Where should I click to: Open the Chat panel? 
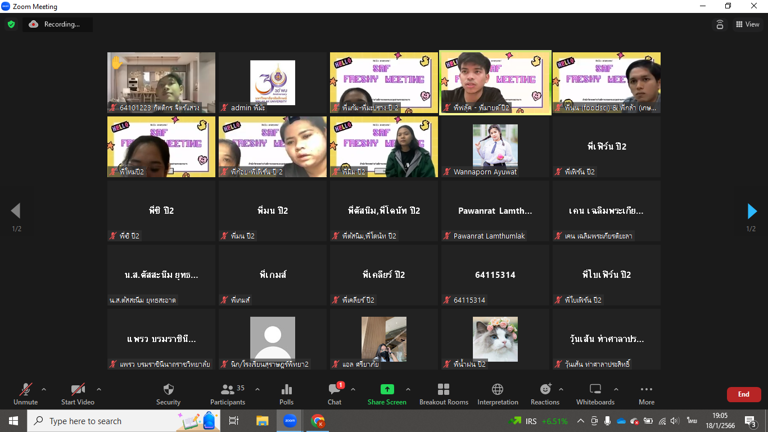pos(335,394)
